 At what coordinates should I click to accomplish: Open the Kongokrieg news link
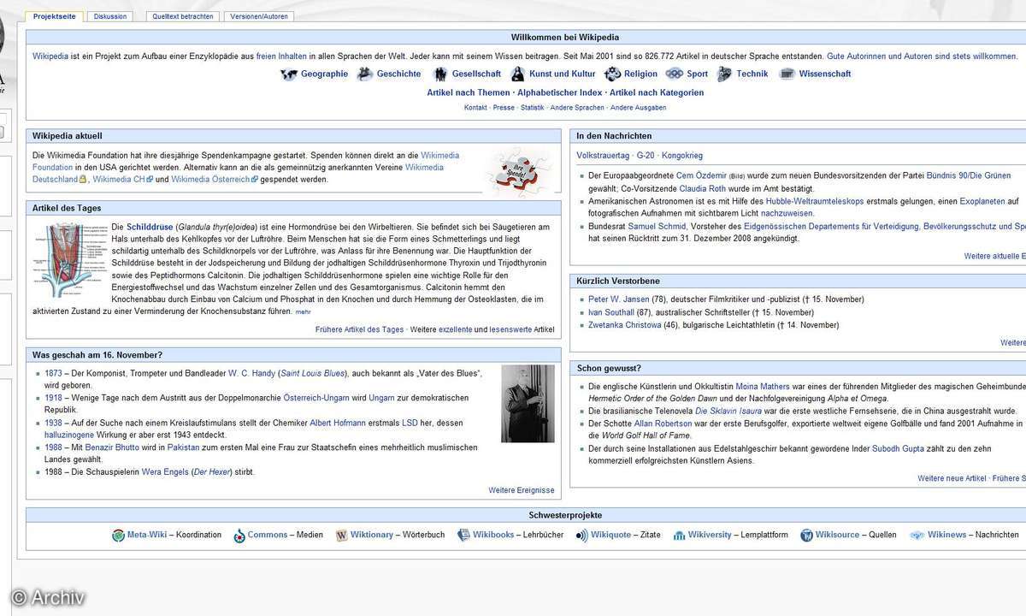coord(681,156)
